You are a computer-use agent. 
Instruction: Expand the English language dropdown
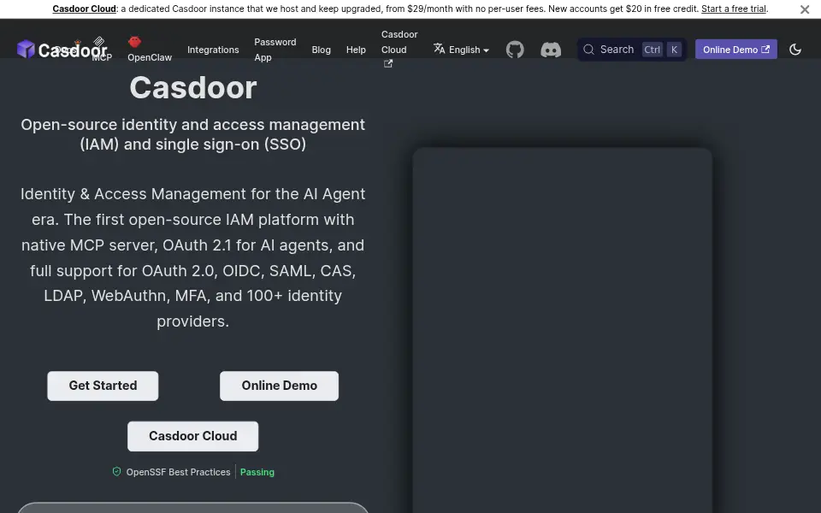click(461, 50)
